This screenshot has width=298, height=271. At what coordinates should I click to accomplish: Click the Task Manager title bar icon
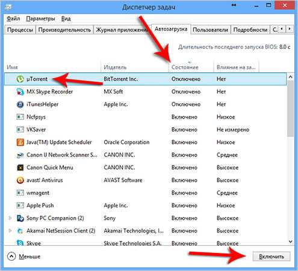[8, 7]
